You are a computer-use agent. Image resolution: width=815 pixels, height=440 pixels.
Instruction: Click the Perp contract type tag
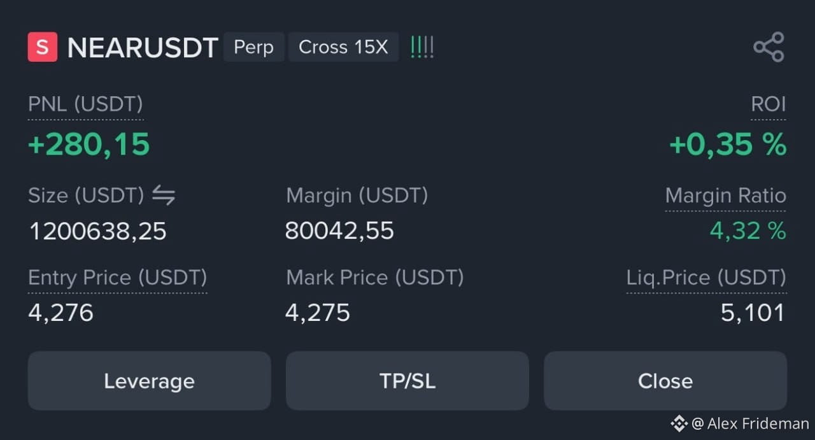click(x=253, y=47)
